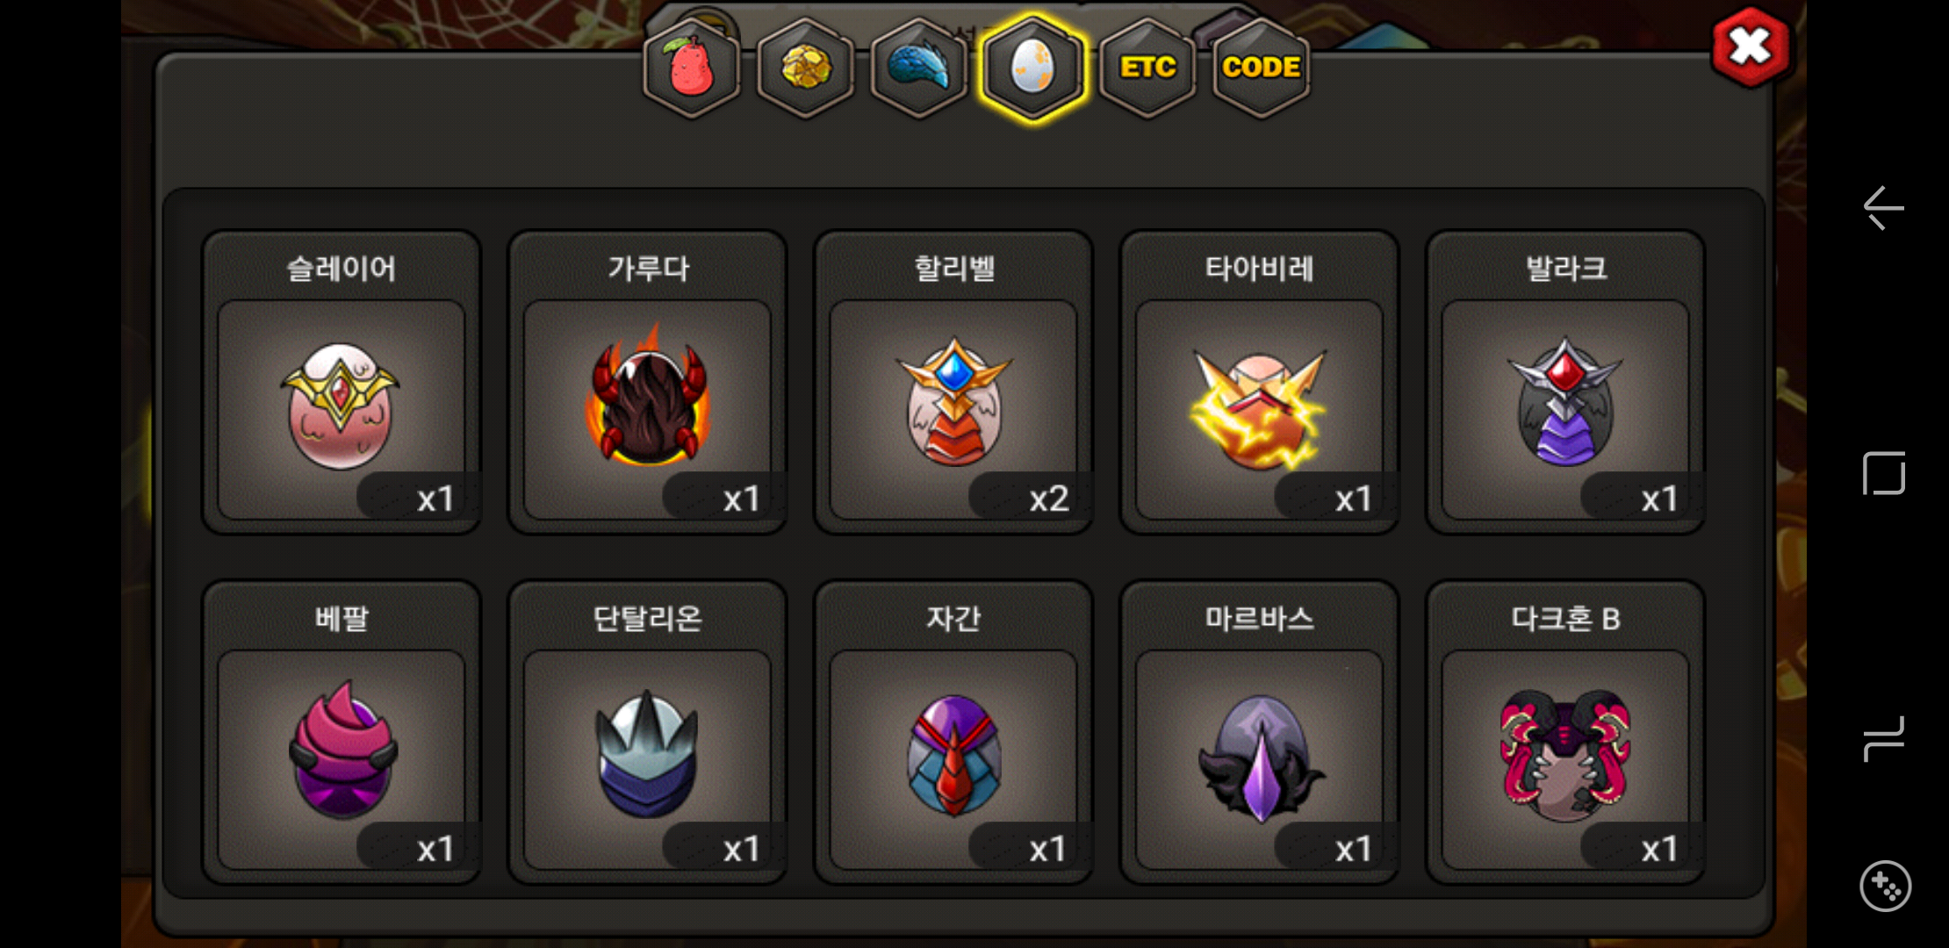1949x948 pixels.
Task: Select the flaming 가루다 egg
Action: (647, 382)
